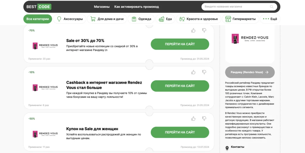Open Как активировать промокод page
The height and width of the screenshot is (153, 305).
click(136, 7)
